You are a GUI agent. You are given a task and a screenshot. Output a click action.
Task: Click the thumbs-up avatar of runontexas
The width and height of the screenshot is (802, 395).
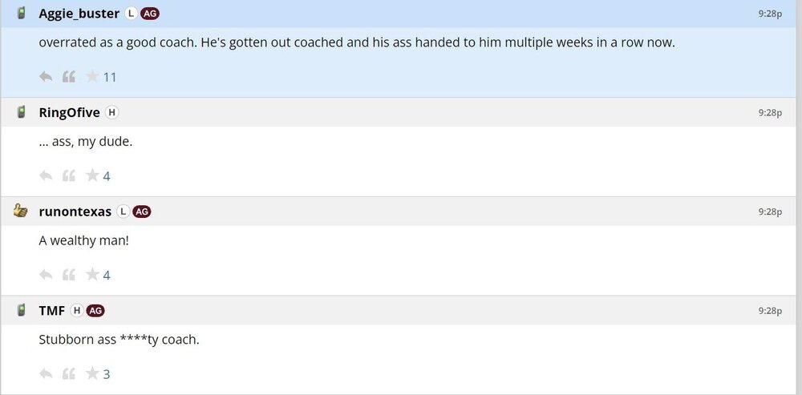21,212
